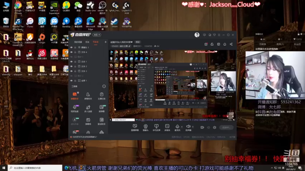This screenshot has width=305, height=171.
Task: Open the hamburger main menu
Action: tap(219, 35)
